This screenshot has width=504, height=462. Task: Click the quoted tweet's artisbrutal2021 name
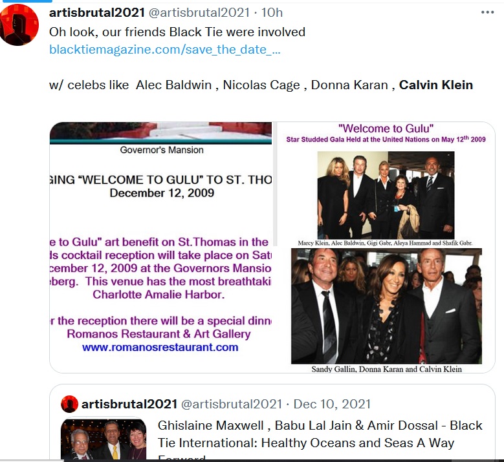[x=129, y=404]
